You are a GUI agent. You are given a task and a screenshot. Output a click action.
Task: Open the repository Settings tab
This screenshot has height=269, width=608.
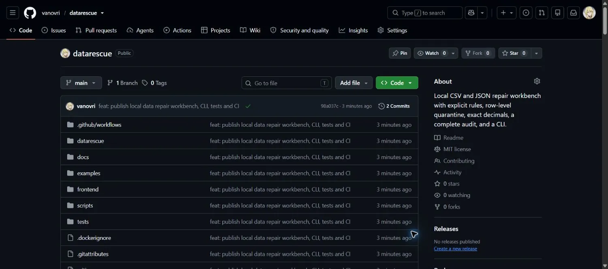(392, 30)
